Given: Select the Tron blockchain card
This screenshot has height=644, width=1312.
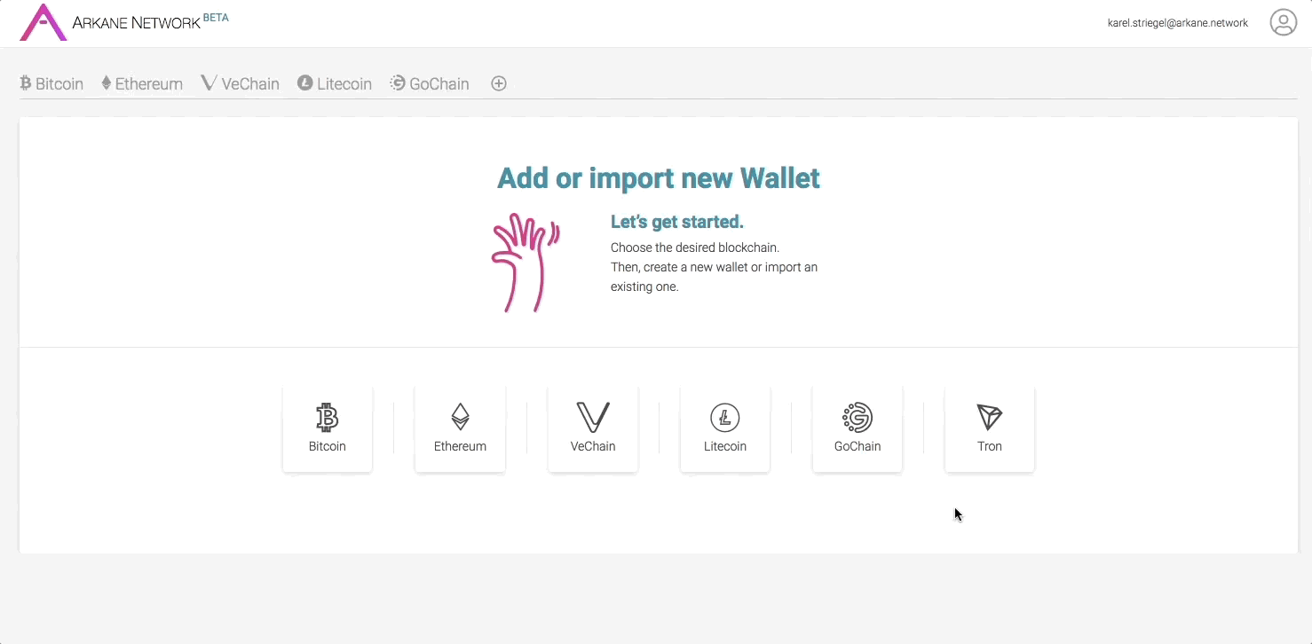Looking at the screenshot, I should click(990, 428).
